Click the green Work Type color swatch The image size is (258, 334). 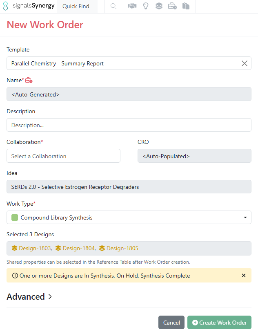(x=15, y=217)
